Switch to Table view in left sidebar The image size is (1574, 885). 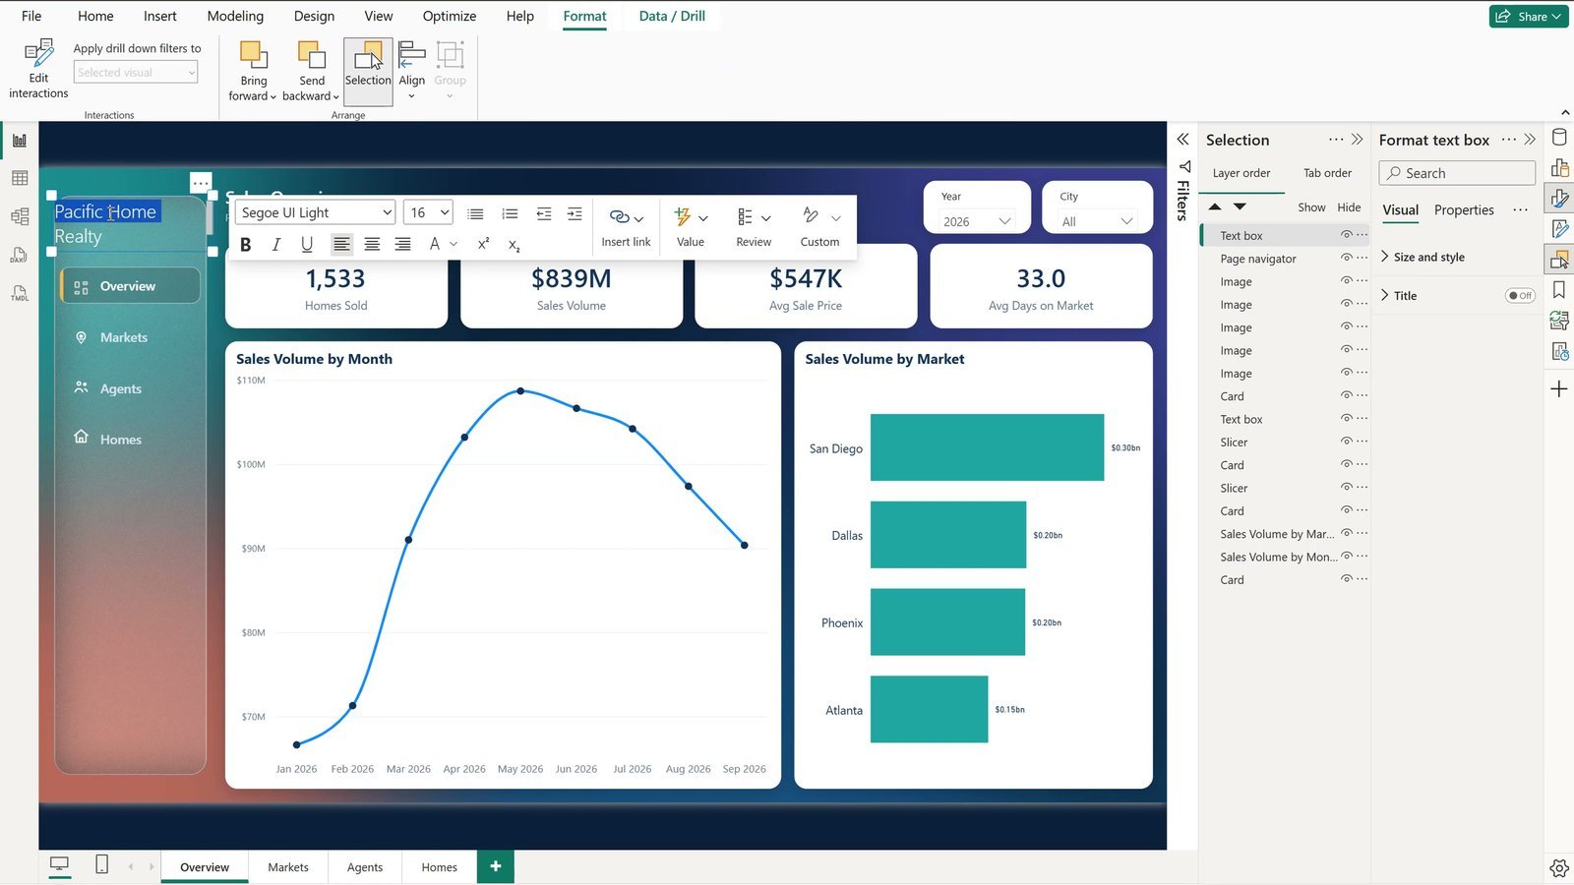(x=20, y=178)
